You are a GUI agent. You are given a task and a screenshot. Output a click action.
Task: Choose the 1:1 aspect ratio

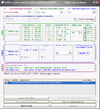tap(46, 27)
